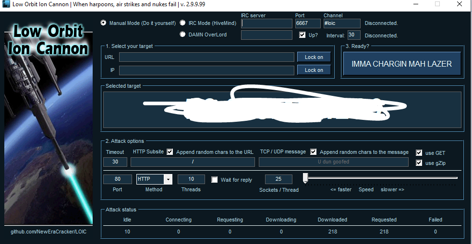Click Disconnected. status beside the Interval field

coord(381,35)
